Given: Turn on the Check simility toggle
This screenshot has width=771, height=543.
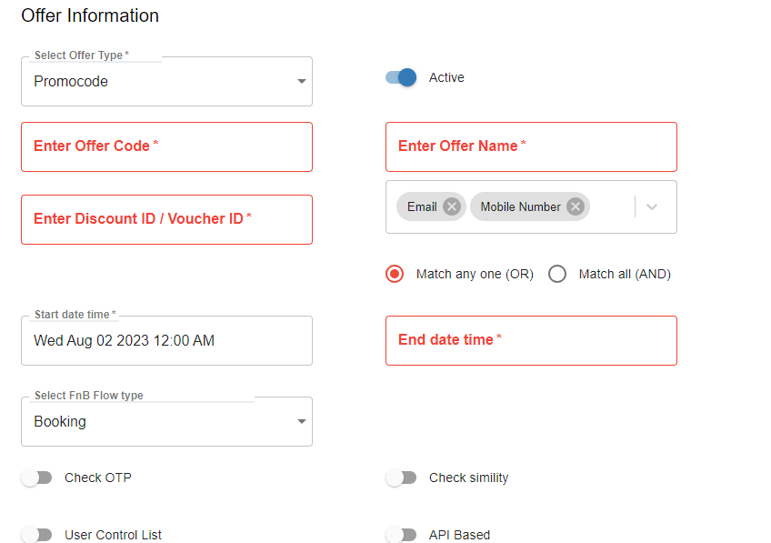Looking at the screenshot, I should [401, 478].
